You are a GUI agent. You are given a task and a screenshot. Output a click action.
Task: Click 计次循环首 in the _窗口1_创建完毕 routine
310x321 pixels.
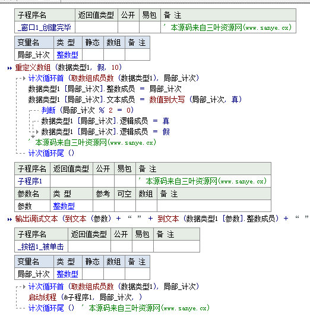(46, 78)
